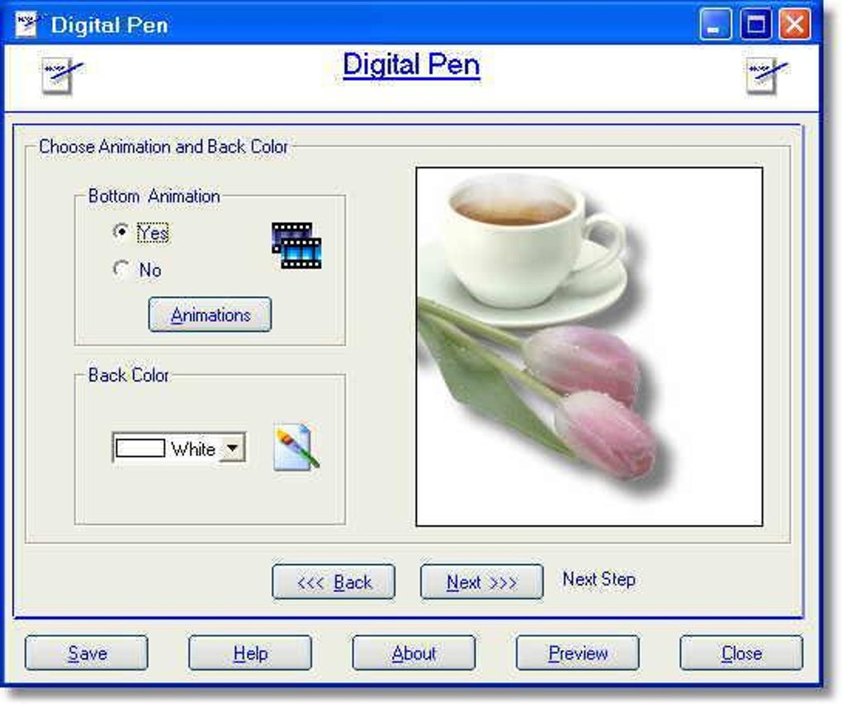Preview the digital pen design
The width and height of the screenshot is (842, 706).
(576, 653)
